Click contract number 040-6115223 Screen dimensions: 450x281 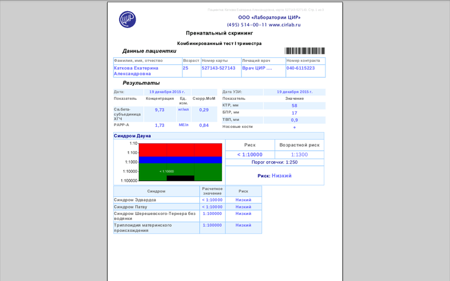tap(300, 68)
